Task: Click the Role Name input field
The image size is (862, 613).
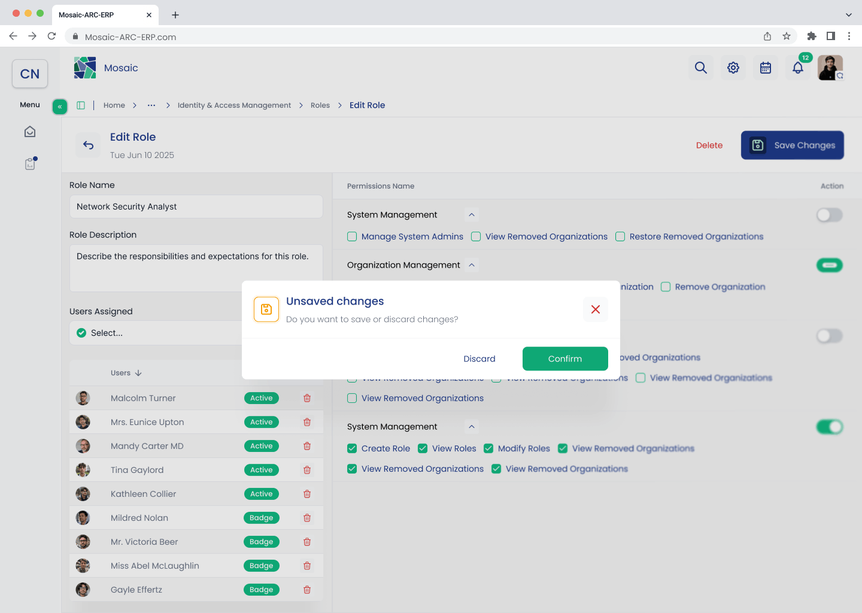Action: coord(196,207)
